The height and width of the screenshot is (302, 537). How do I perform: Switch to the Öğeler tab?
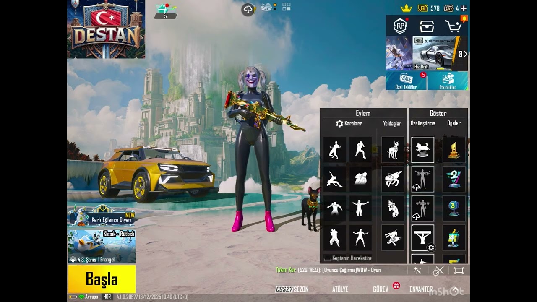point(454,123)
